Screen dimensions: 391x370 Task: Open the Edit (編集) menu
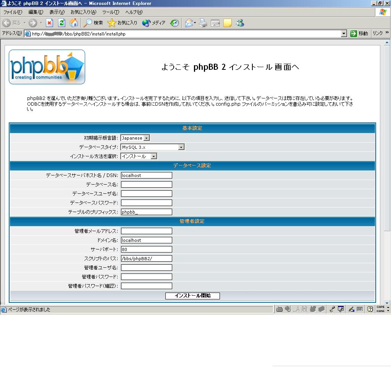tap(36, 12)
